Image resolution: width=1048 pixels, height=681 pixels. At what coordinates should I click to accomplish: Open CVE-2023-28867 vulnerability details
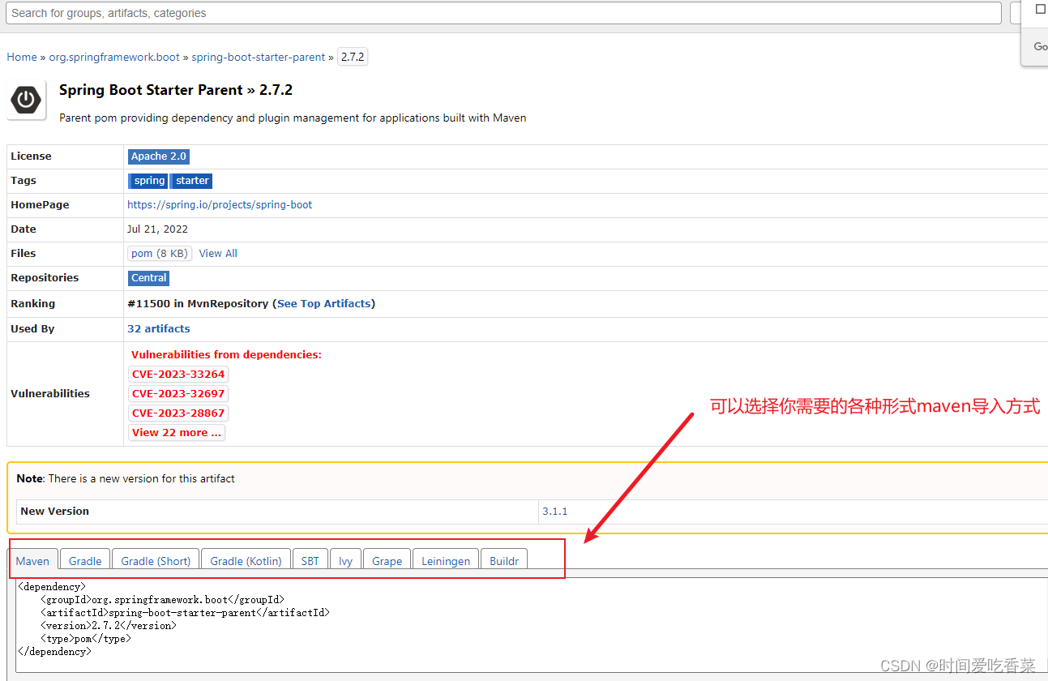pyautogui.click(x=178, y=413)
